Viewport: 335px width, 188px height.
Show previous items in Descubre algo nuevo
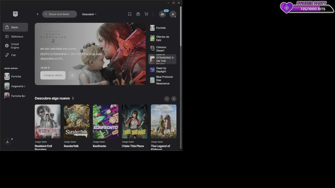pyautogui.click(x=167, y=99)
